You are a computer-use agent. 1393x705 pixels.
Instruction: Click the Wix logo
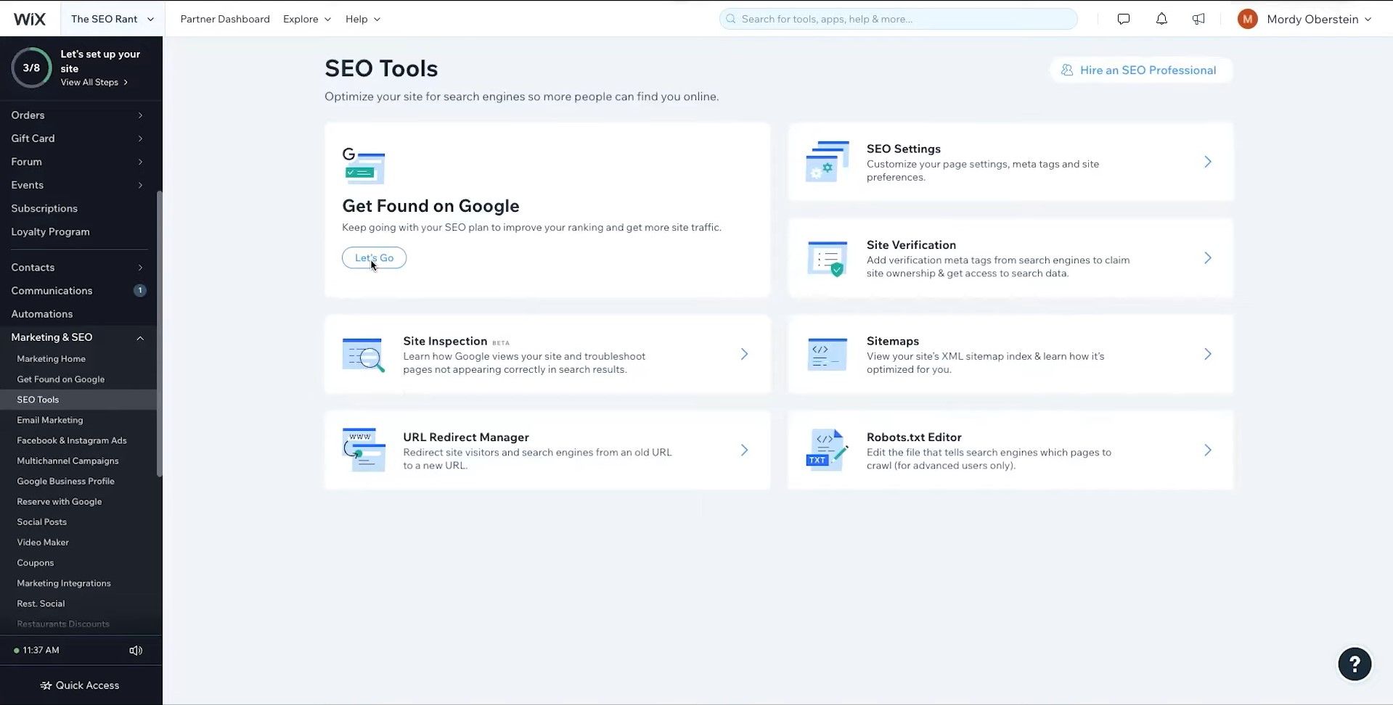coord(30,19)
